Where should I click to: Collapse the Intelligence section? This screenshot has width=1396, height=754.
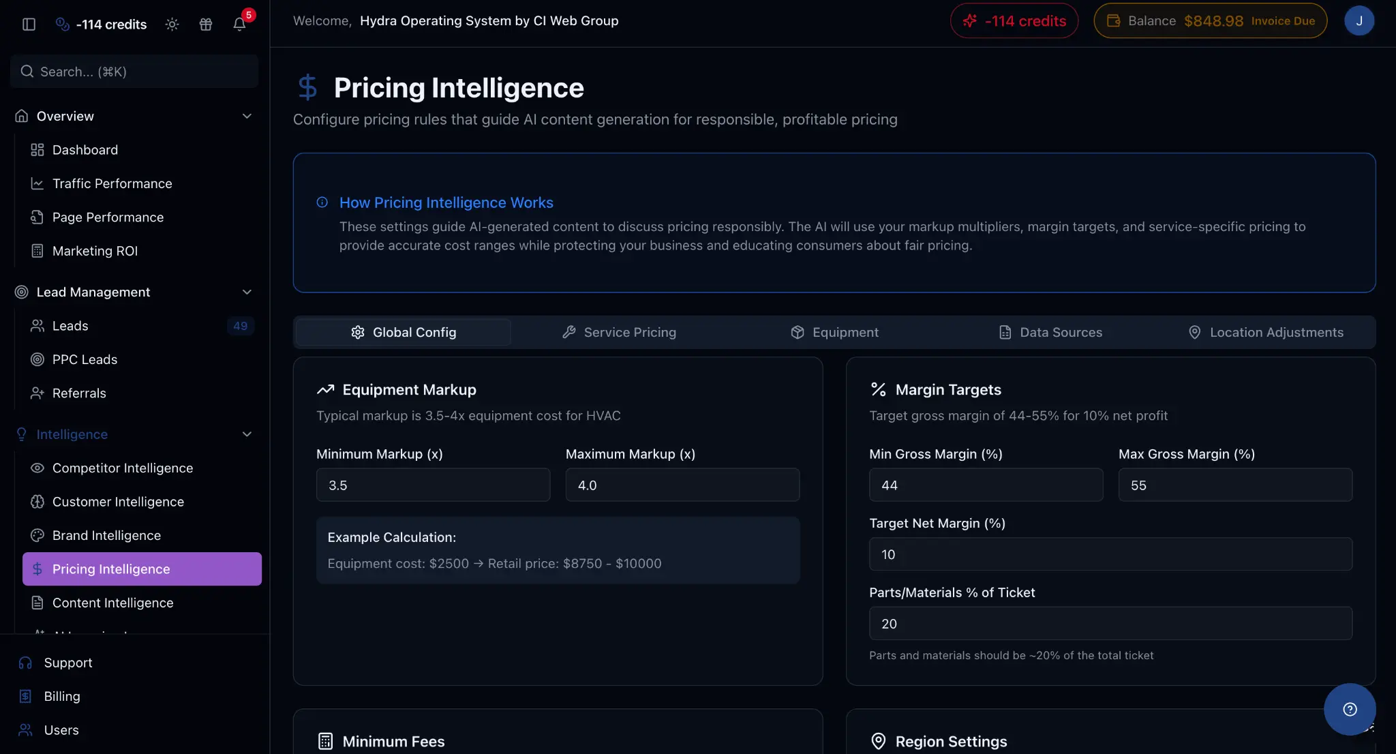[x=247, y=434]
